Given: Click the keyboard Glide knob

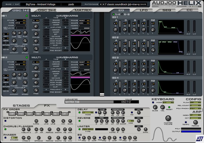Looking at the screenshot, I should pyautogui.click(x=155, y=107).
